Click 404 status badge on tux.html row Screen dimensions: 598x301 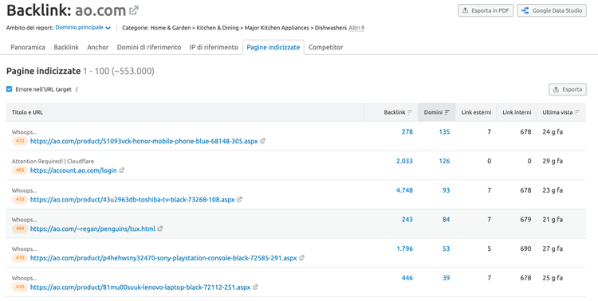pyautogui.click(x=20, y=229)
